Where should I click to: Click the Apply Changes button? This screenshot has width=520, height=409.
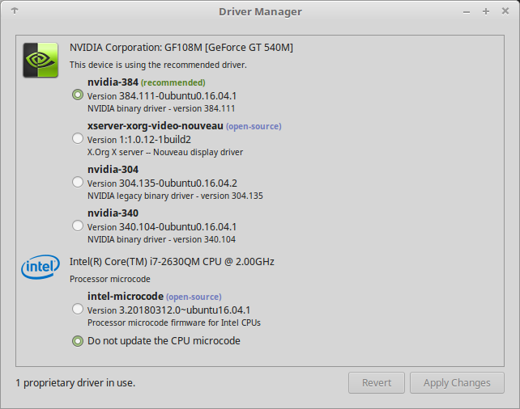tap(457, 383)
